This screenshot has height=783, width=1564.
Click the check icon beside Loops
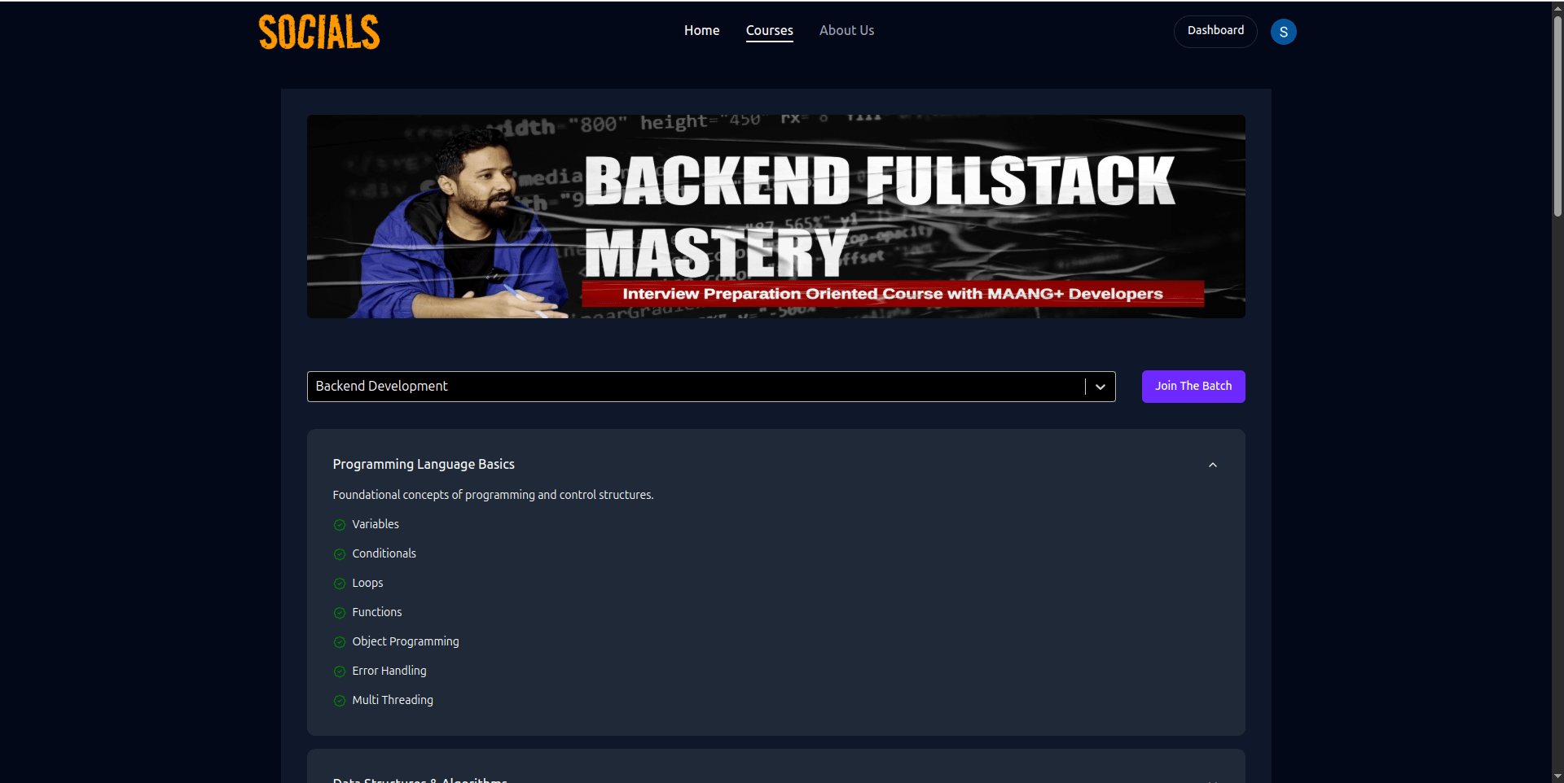(x=340, y=584)
